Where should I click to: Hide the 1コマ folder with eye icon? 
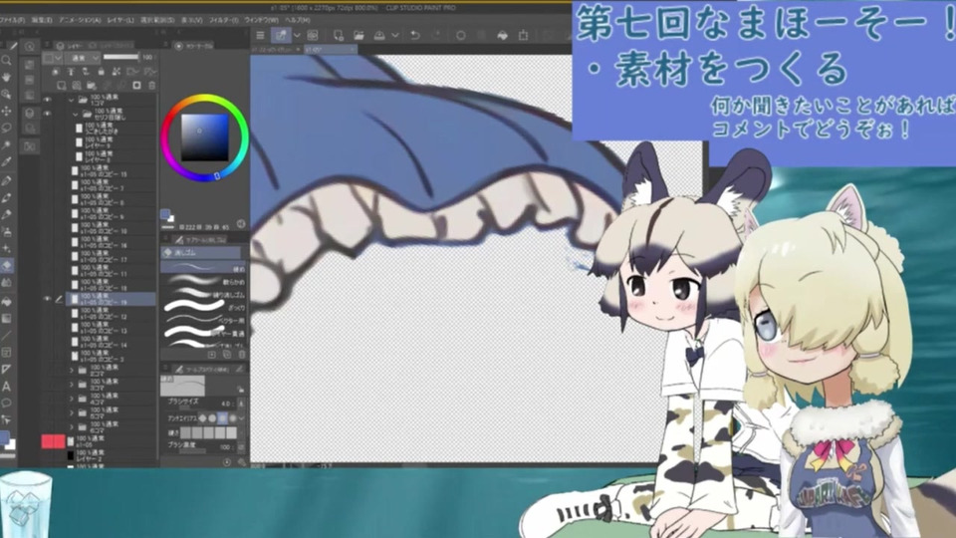pos(48,100)
